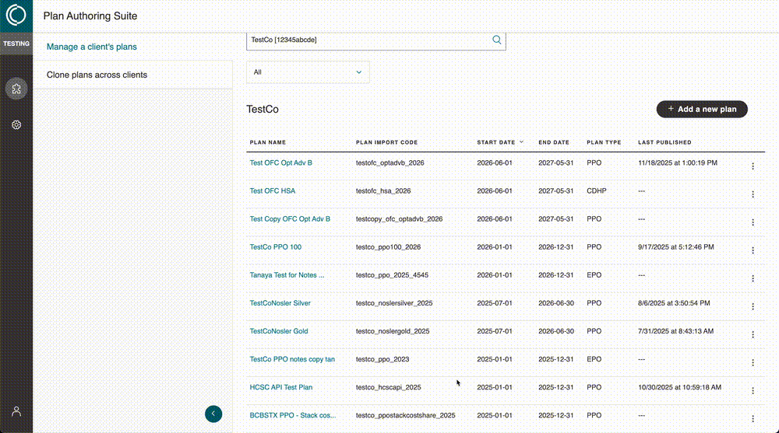Open kebab menu for TestCo PPO notes copy tan
The width and height of the screenshot is (779, 433).
coord(753,362)
